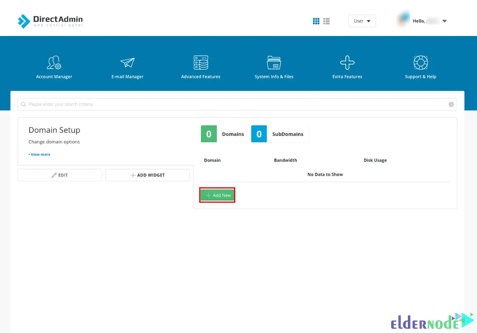Open the User access level dropdown
This screenshot has height=333, width=477.
pyautogui.click(x=362, y=21)
